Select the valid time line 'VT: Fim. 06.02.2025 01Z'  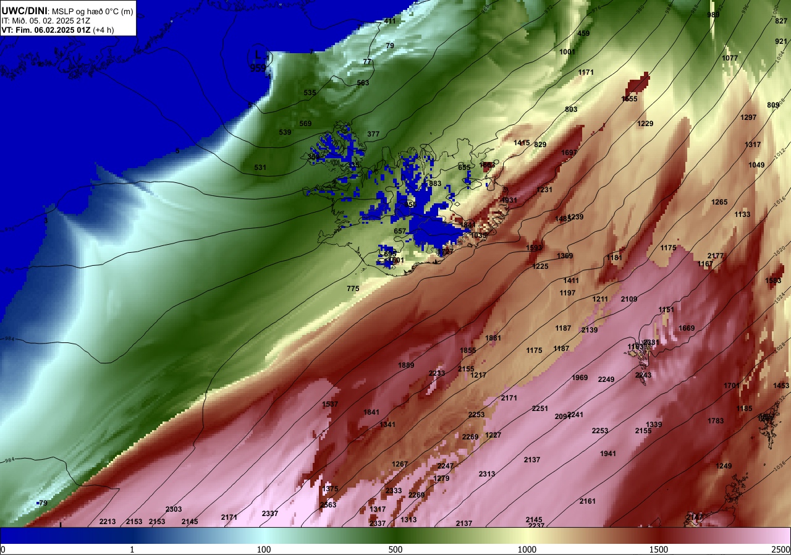point(57,30)
